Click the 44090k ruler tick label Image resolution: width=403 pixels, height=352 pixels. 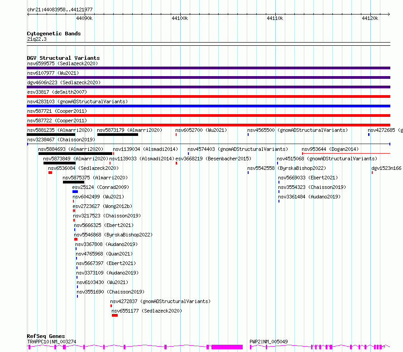pos(84,18)
